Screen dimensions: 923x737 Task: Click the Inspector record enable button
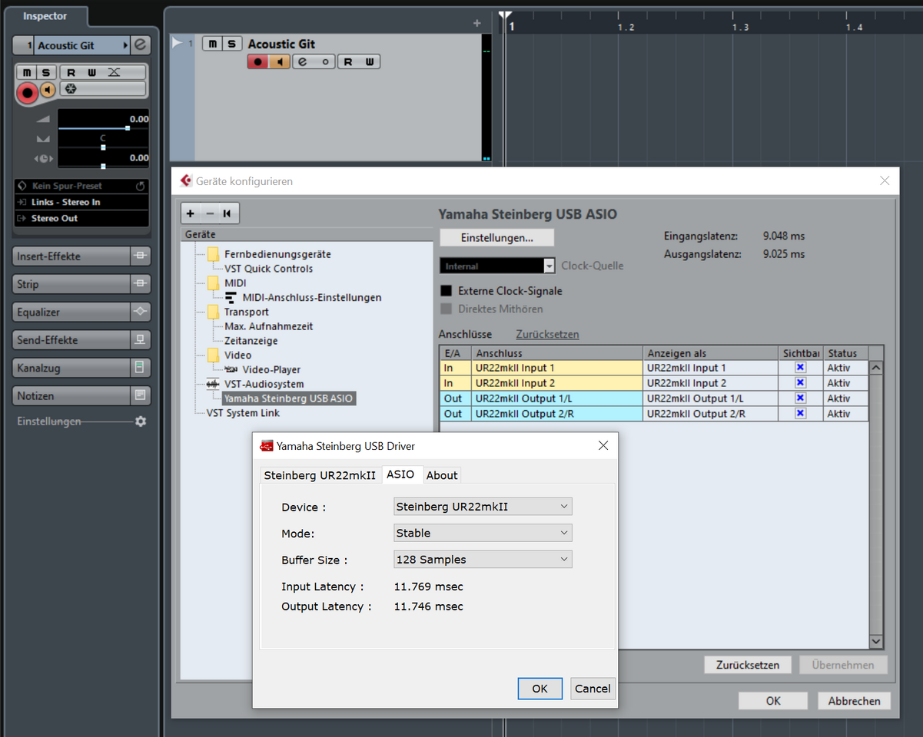(x=28, y=93)
